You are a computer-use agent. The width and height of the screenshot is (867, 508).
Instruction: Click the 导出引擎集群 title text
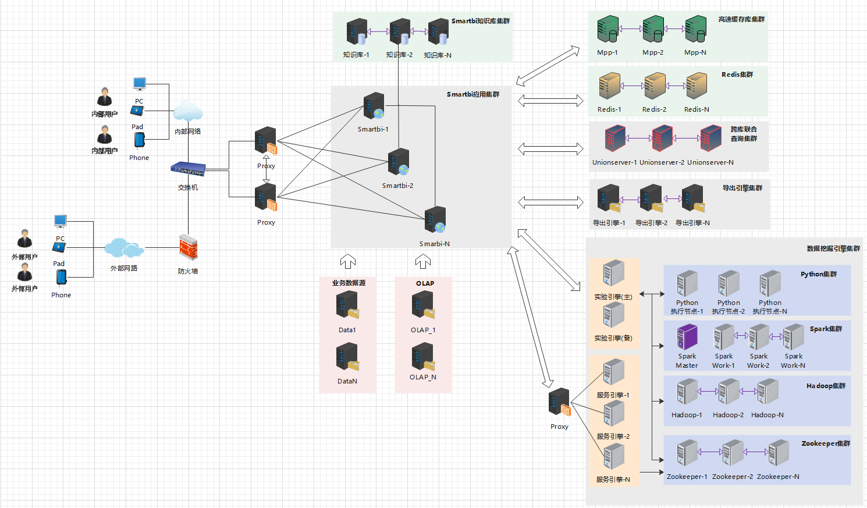(742, 188)
